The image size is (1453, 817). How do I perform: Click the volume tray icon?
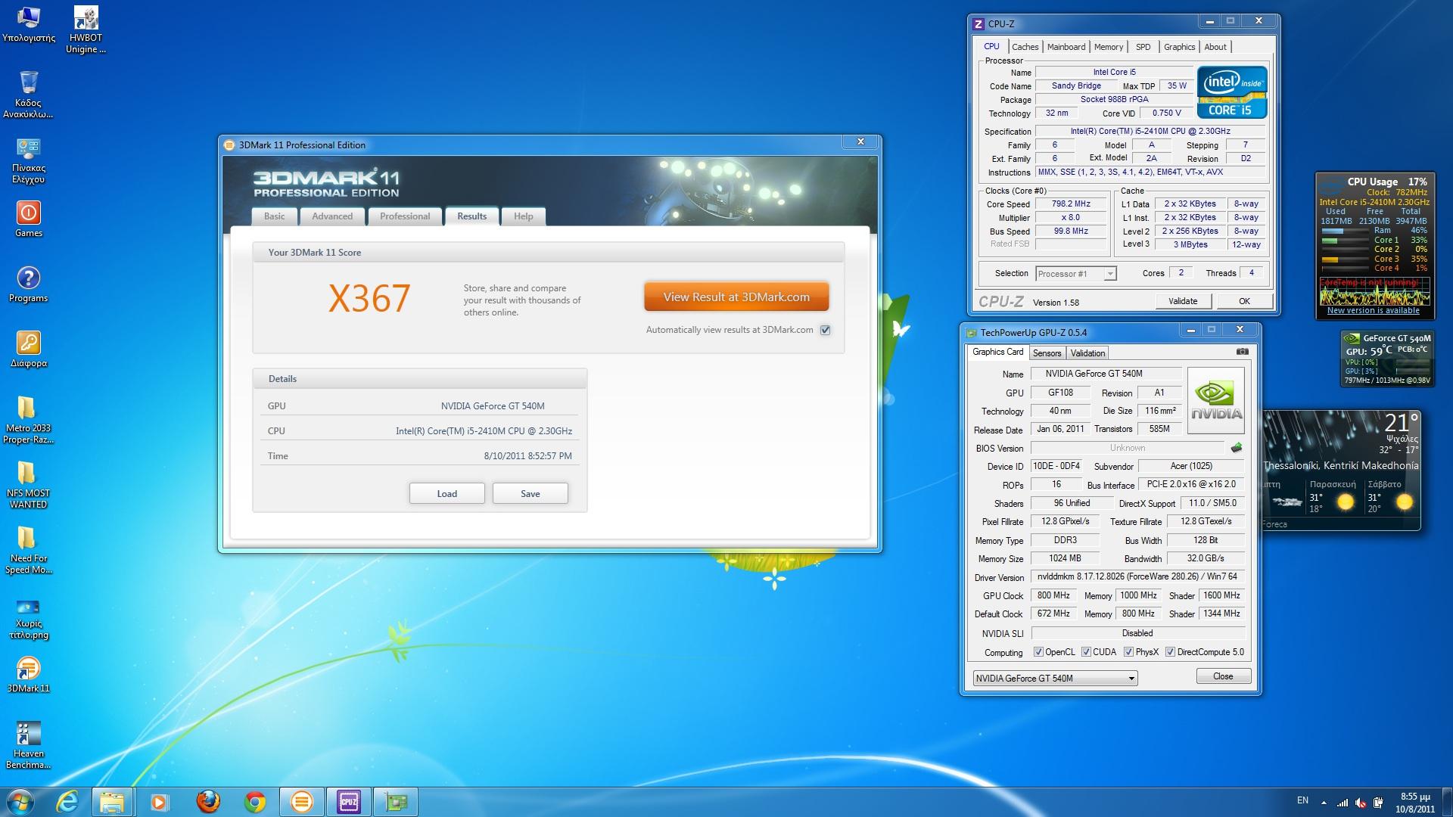coord(1360,803)
